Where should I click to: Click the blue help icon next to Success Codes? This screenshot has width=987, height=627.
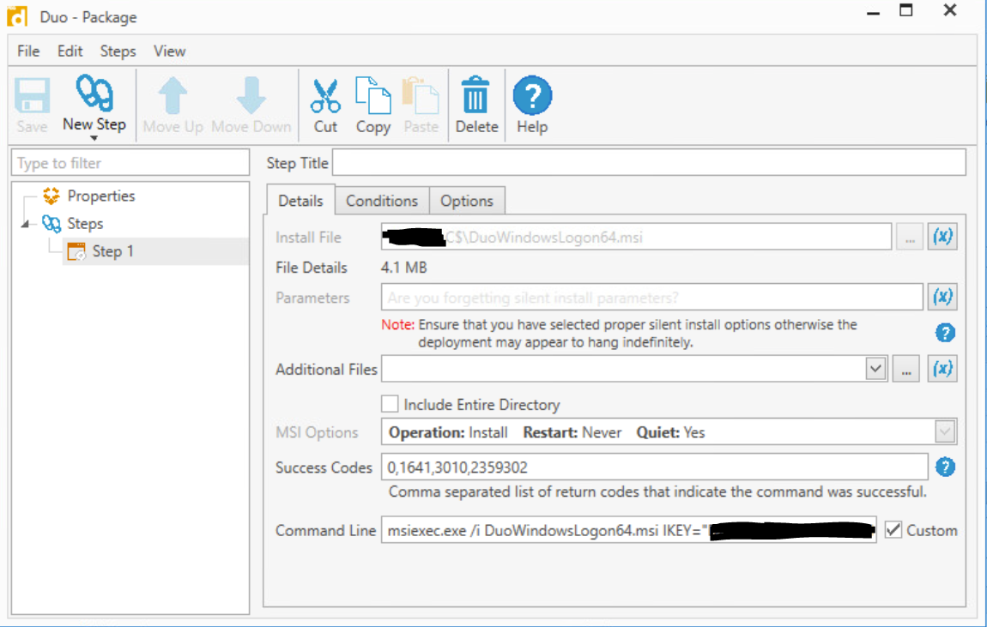coord(945,467)
